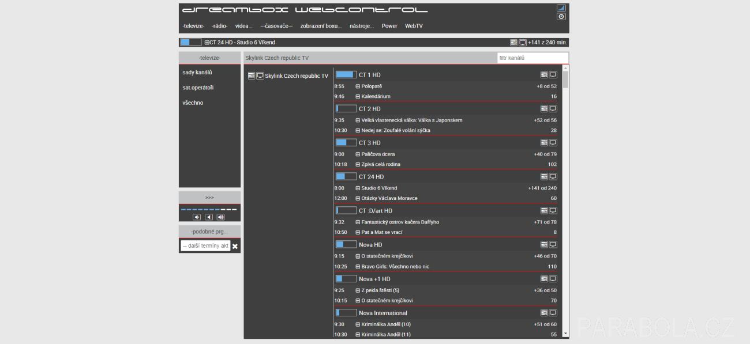Click the Skylink Czech republic TV bouquet name

point(297,76)
